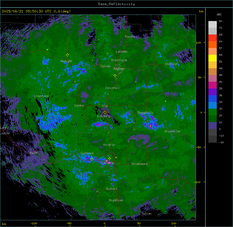
Task: Click the RedDeer city label
Action: pyautogui.click(x=119, y=69)
